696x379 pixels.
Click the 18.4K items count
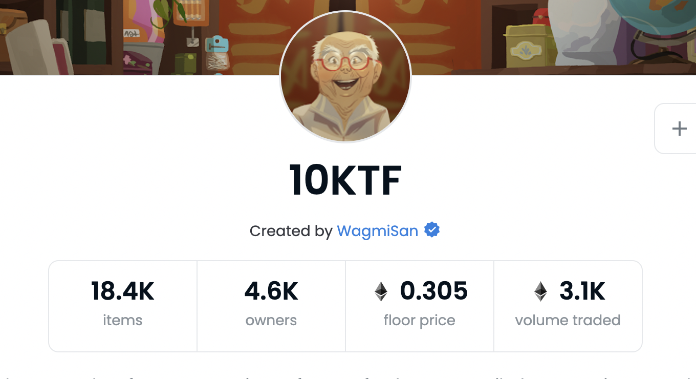(x=123, y=291)
